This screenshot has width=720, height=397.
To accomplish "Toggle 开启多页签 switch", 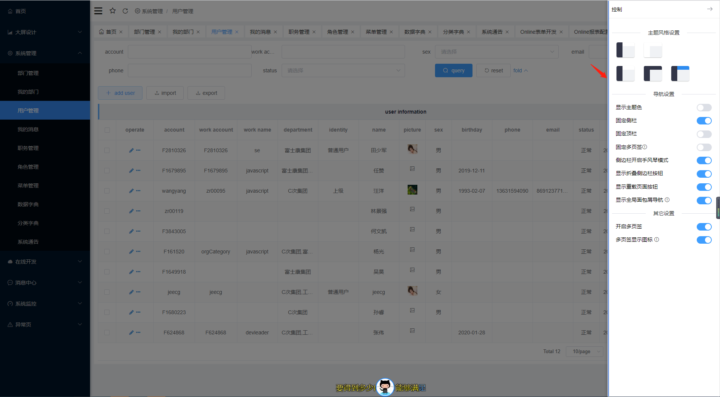I will 704,227.
